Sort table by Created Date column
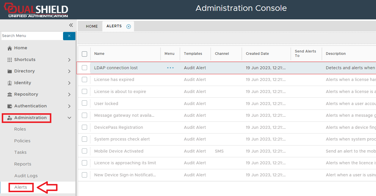 [257, 54]
